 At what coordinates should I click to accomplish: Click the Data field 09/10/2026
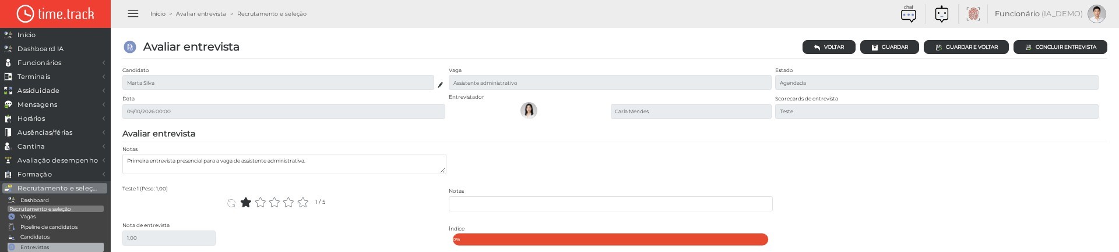[284, 111]
